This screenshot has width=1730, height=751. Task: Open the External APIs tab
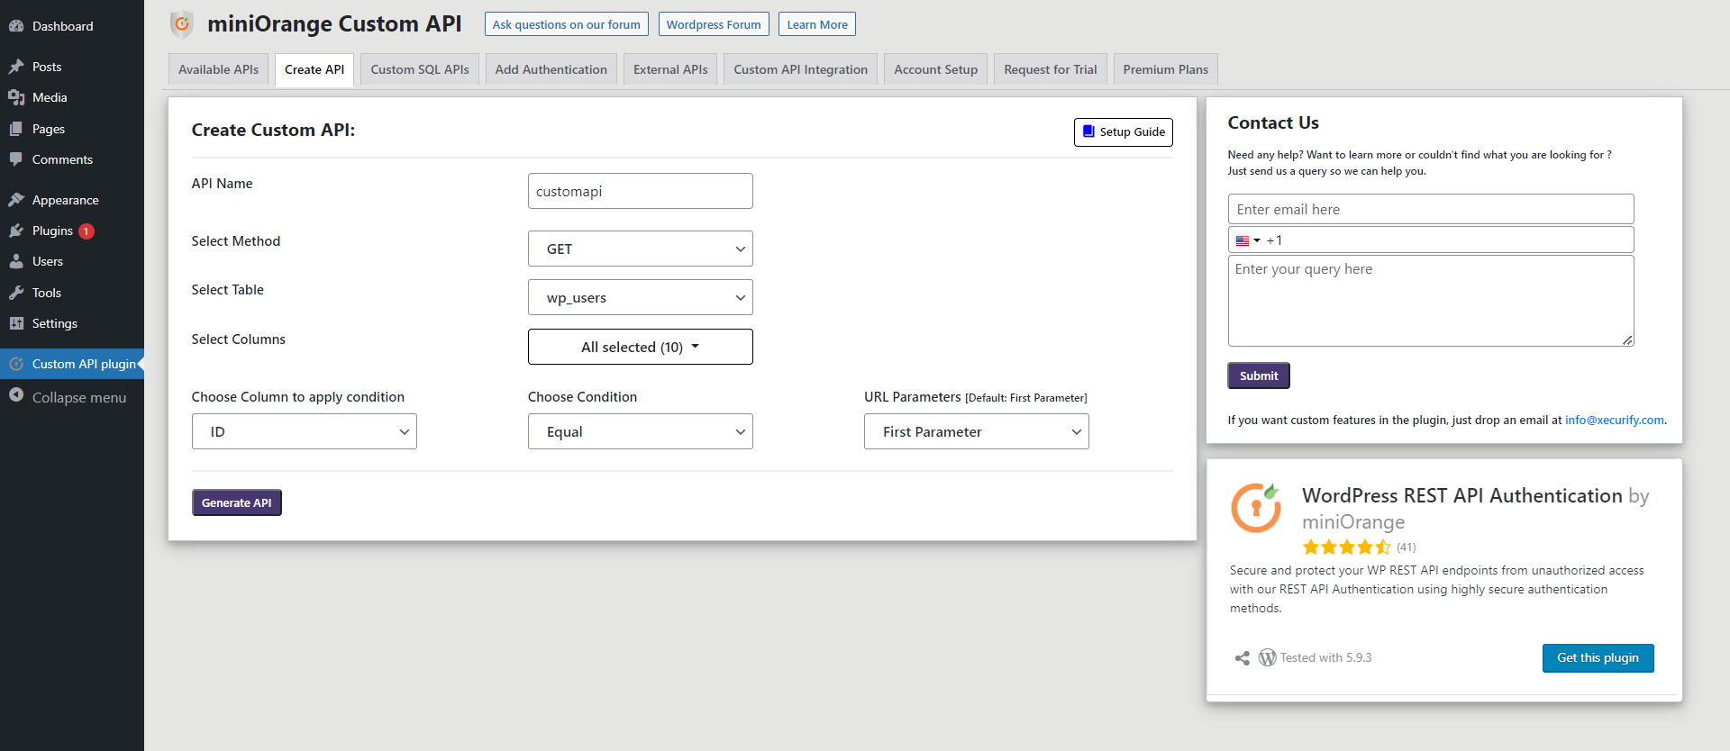[x=670, y=69]
